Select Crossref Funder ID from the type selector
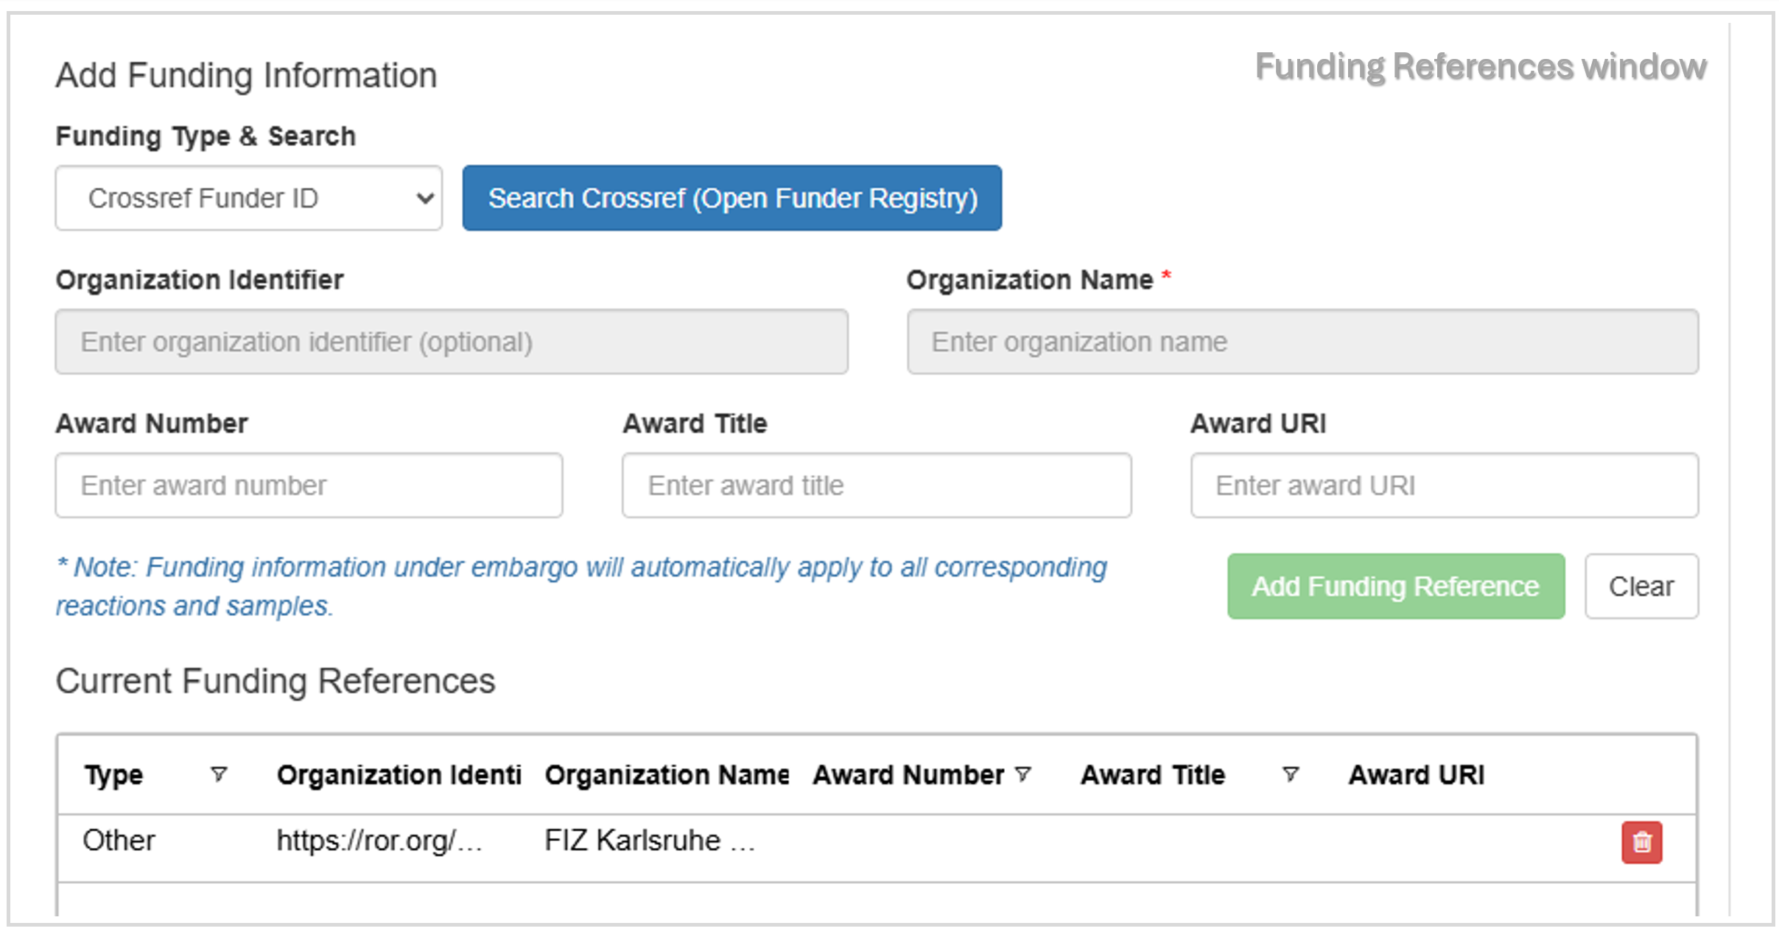This screenshot has height=934, width=1779. point(248,197)
